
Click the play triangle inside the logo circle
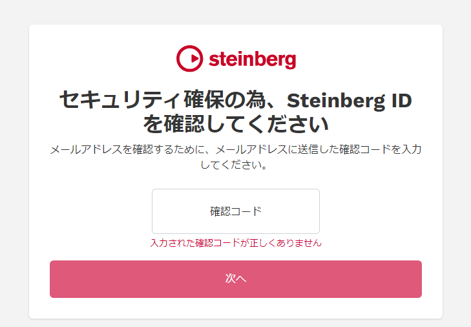click(x=194, y=58)
